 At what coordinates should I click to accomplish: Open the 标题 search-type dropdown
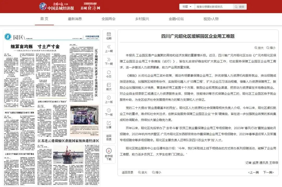coord(187,7)
